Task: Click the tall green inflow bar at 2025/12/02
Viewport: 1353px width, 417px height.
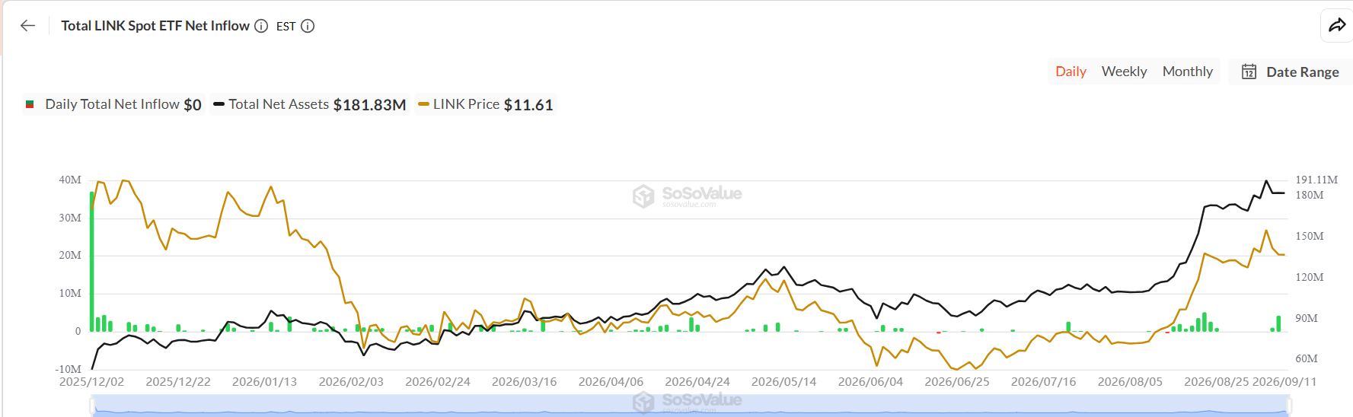Action: [x=92, y=261]
